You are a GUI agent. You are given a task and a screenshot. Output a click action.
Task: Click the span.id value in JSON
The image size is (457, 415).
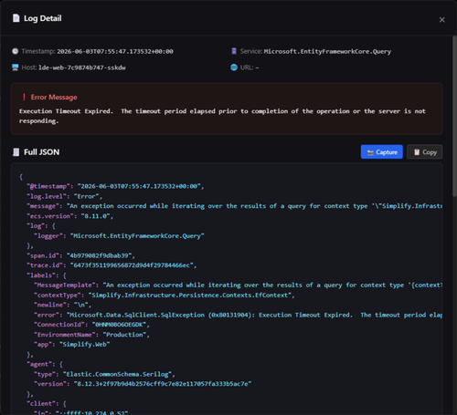(x=99, y=255)
